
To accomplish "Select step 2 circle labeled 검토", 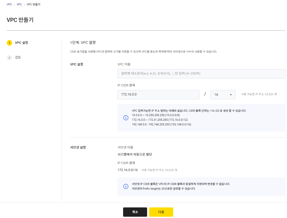I will point(9,57).
